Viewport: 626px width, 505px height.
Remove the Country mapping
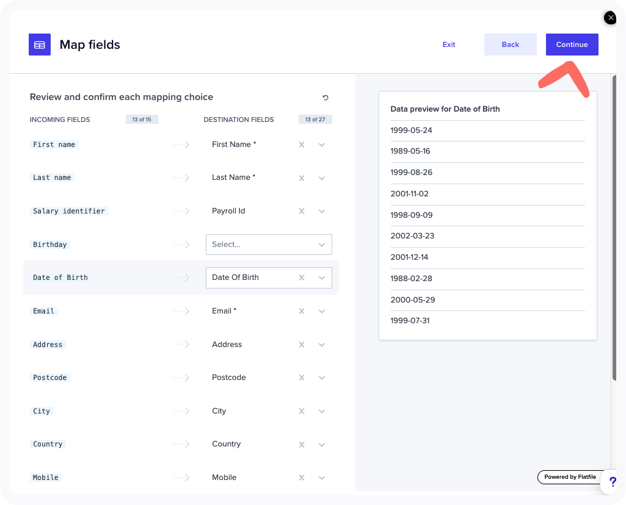point(302,444)
